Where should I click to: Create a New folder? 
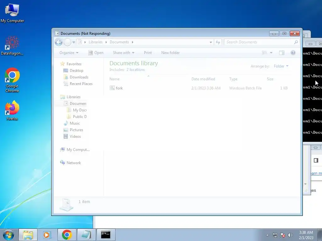170,53
